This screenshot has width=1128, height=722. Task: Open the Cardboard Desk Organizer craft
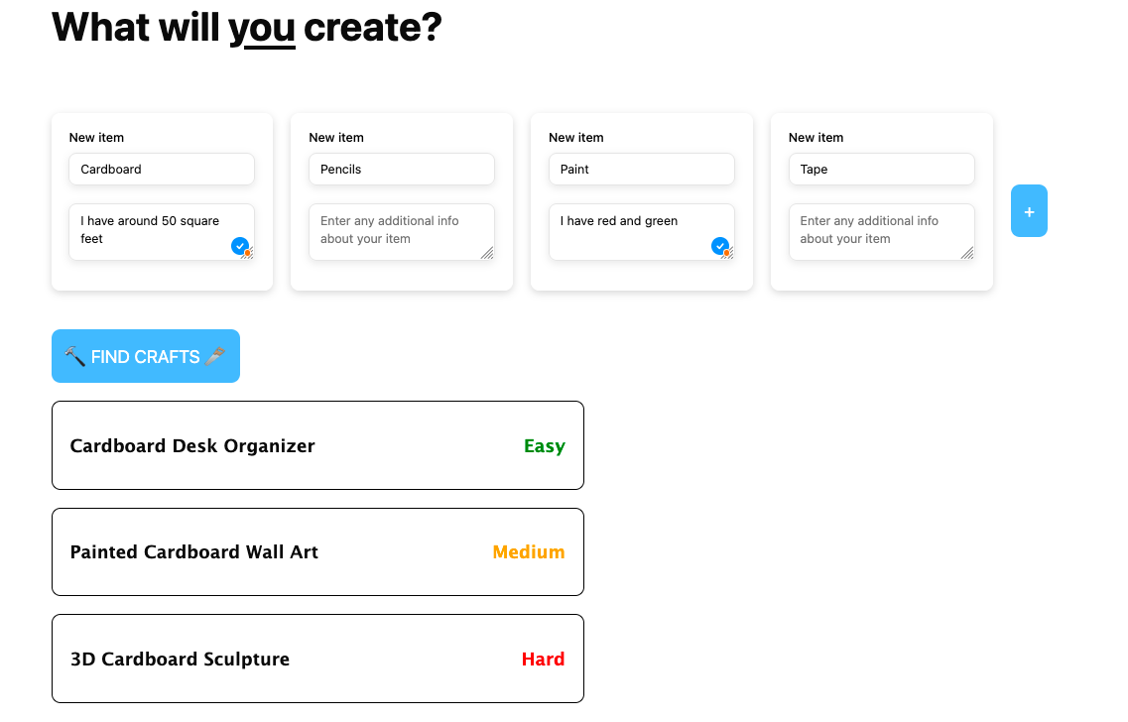318,446
